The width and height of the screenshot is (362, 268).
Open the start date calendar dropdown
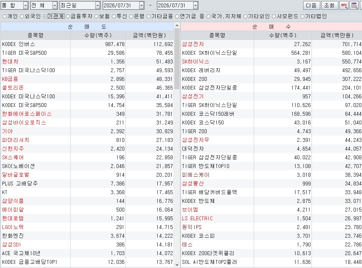pos(142,5)
